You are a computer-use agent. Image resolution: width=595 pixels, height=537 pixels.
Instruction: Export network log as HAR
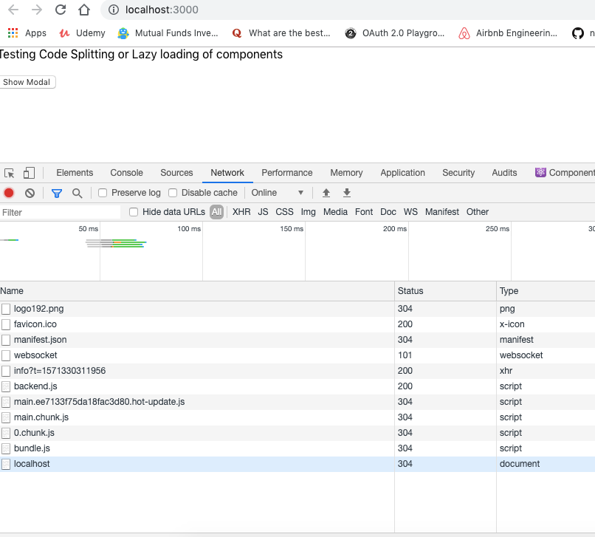[x=346, y=193]
